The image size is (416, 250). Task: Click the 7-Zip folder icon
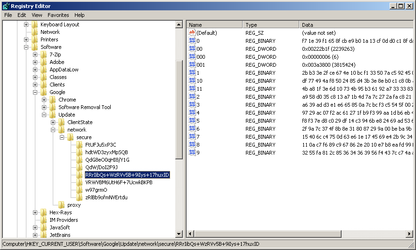(x=44, y=55)
